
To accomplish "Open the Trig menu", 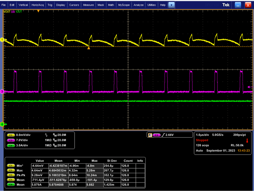I will point(50,5).
